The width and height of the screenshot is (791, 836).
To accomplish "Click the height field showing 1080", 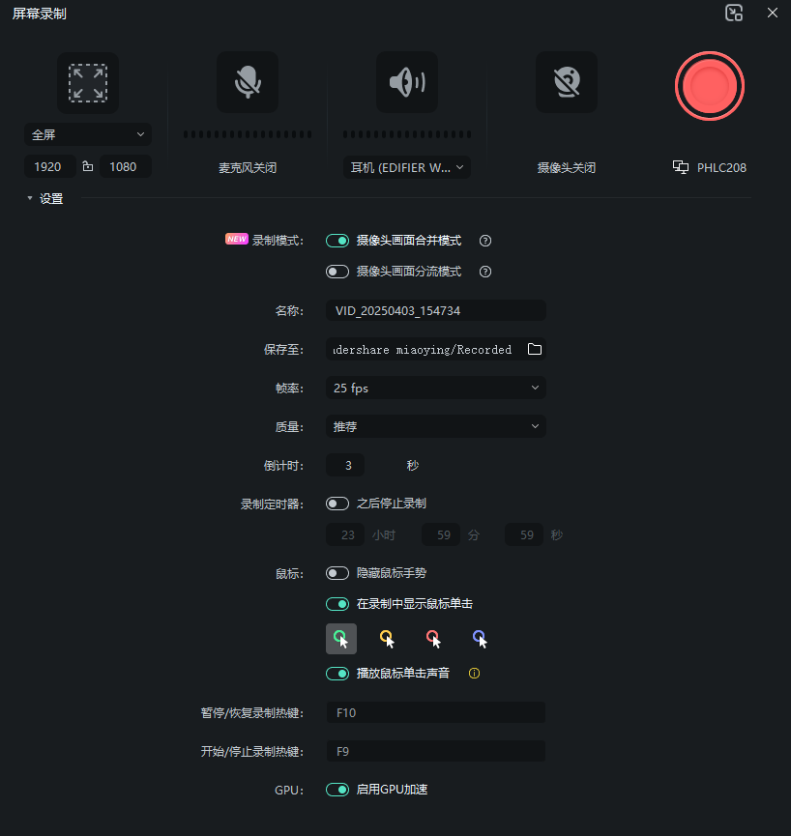I will pyautogui.click(x=126, y=167).
